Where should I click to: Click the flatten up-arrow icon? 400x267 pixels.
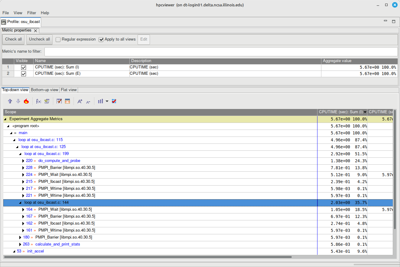[x=10, y=101]
